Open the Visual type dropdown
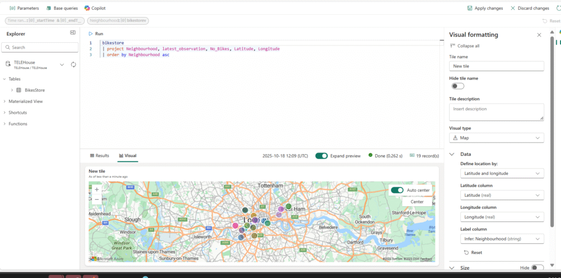This screenshot has width=561, height=278. [x=496, y=138]
